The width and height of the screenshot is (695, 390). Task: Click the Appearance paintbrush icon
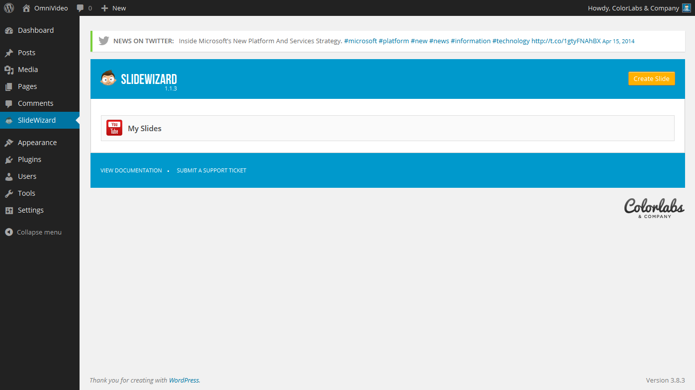[x=9, y=143]
